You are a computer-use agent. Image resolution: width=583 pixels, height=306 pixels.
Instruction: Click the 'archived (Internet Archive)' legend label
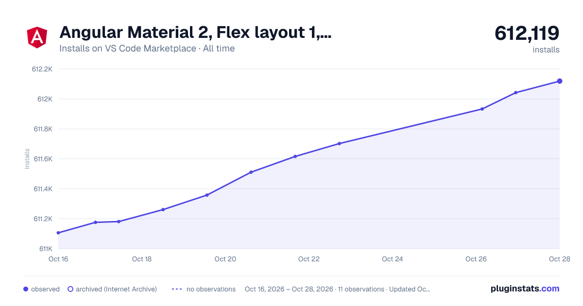[116, 289]
